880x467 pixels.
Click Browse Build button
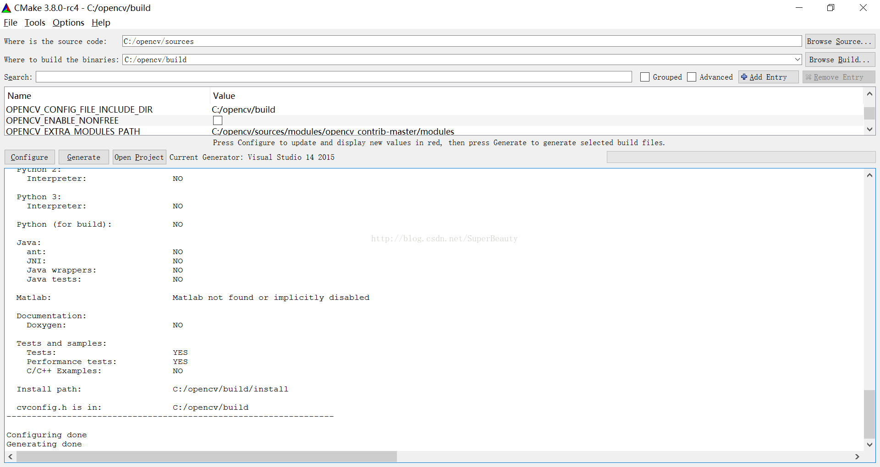click(840, 60)
